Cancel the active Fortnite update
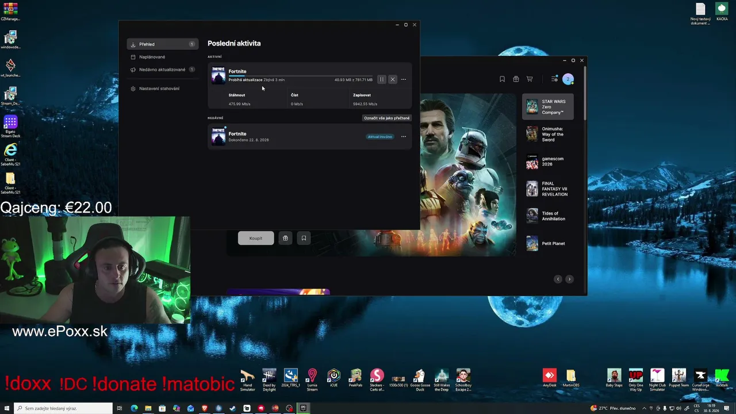The height and width of the screenshot is (414, 736). coord(393,79)
